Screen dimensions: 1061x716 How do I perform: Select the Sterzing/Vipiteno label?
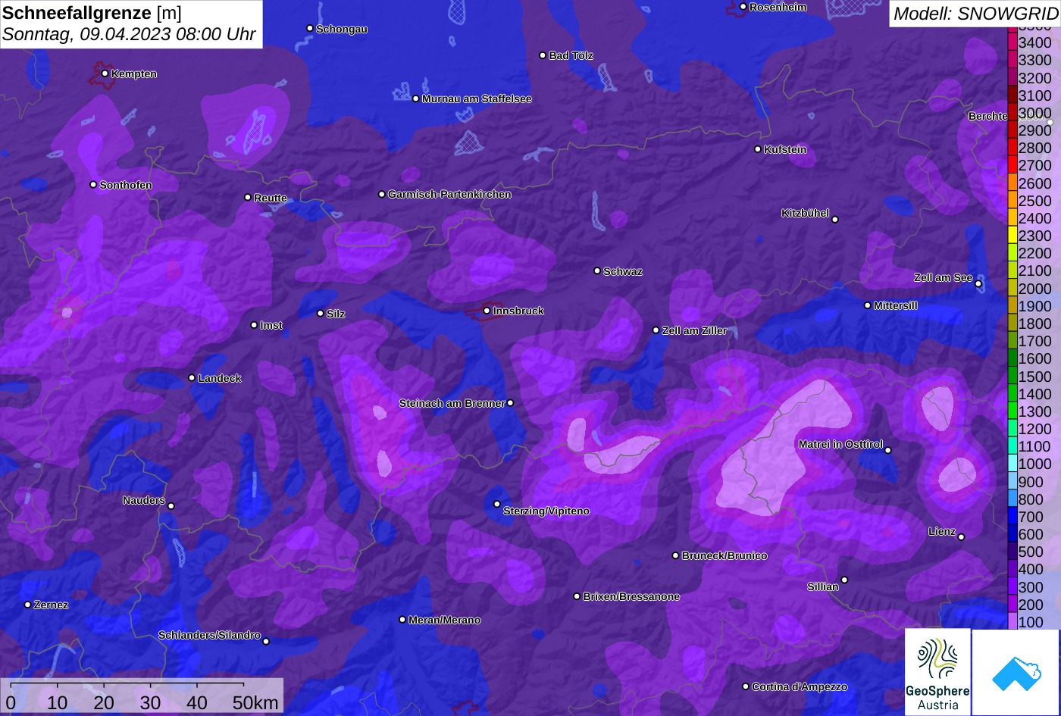546,511
